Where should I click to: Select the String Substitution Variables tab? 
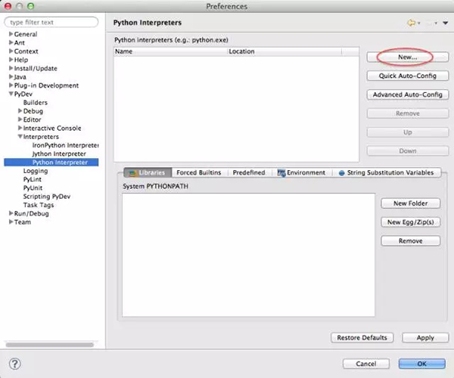tap(386, 172)
